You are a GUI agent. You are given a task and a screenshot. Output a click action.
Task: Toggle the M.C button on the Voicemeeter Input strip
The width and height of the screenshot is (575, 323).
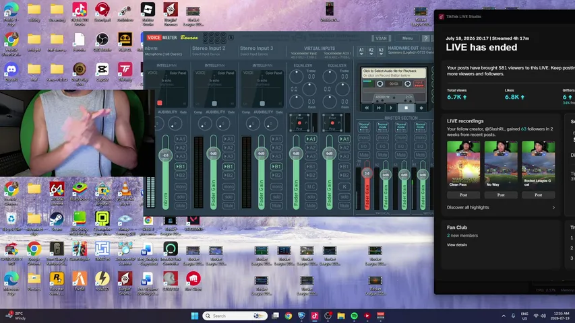(311, 187)
